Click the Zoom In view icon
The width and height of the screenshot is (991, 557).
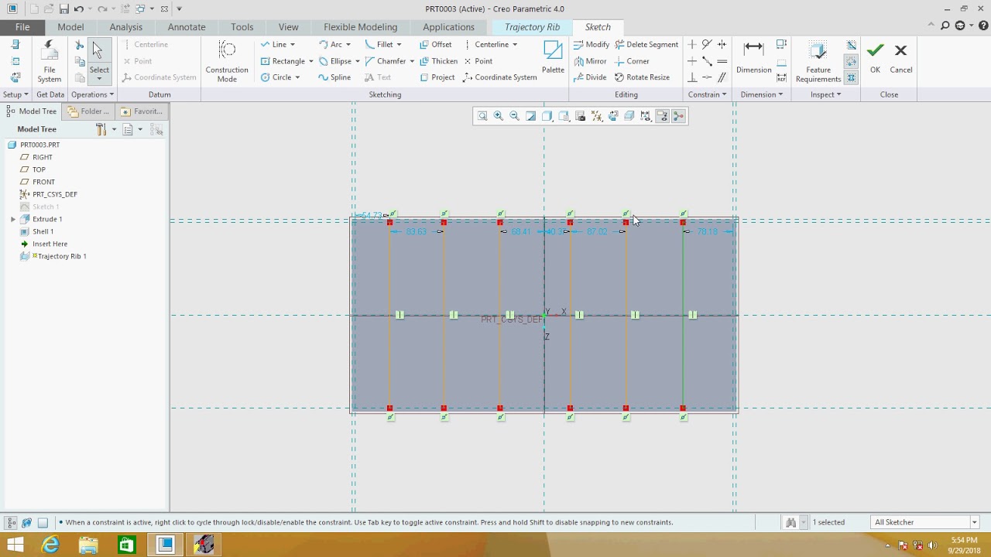pos(499,116)
